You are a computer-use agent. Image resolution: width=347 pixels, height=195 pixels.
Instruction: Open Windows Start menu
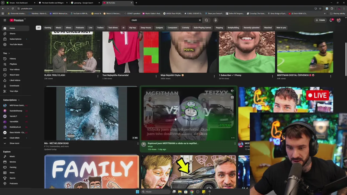click(137, 192)
